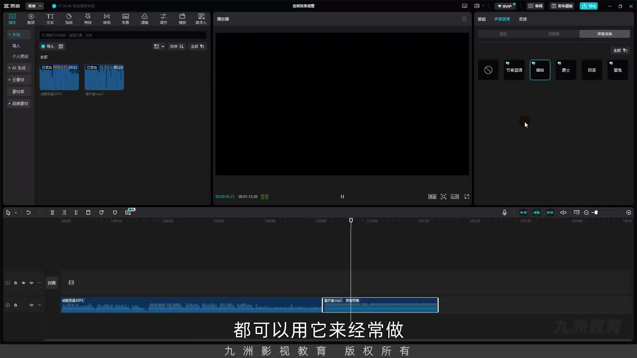Viewport: 637px width, 358px height.
Task: Click the player hamburger menu icon
Action: (464, 19)
